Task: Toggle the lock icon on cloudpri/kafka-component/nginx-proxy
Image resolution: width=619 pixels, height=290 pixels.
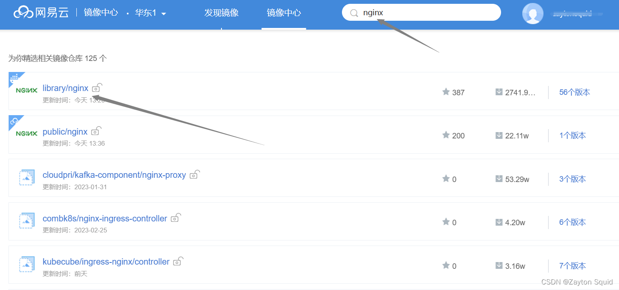Action: point(194,174)
